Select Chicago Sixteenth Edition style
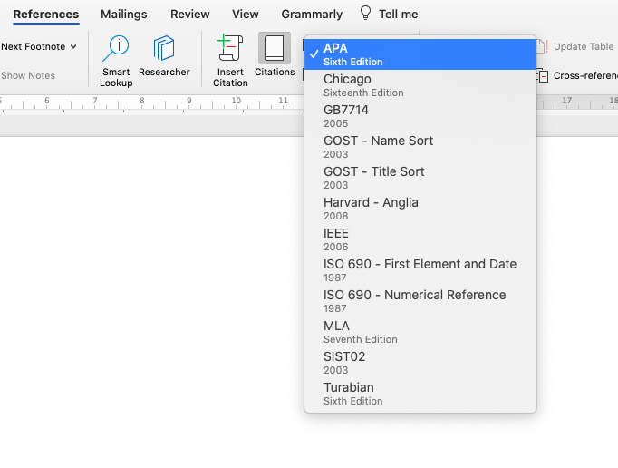Viewport: 618px width, 468px height. coord(420,85)
